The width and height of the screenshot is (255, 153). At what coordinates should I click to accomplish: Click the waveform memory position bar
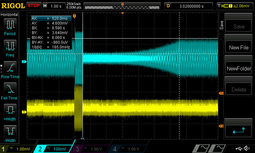point(123,6)
